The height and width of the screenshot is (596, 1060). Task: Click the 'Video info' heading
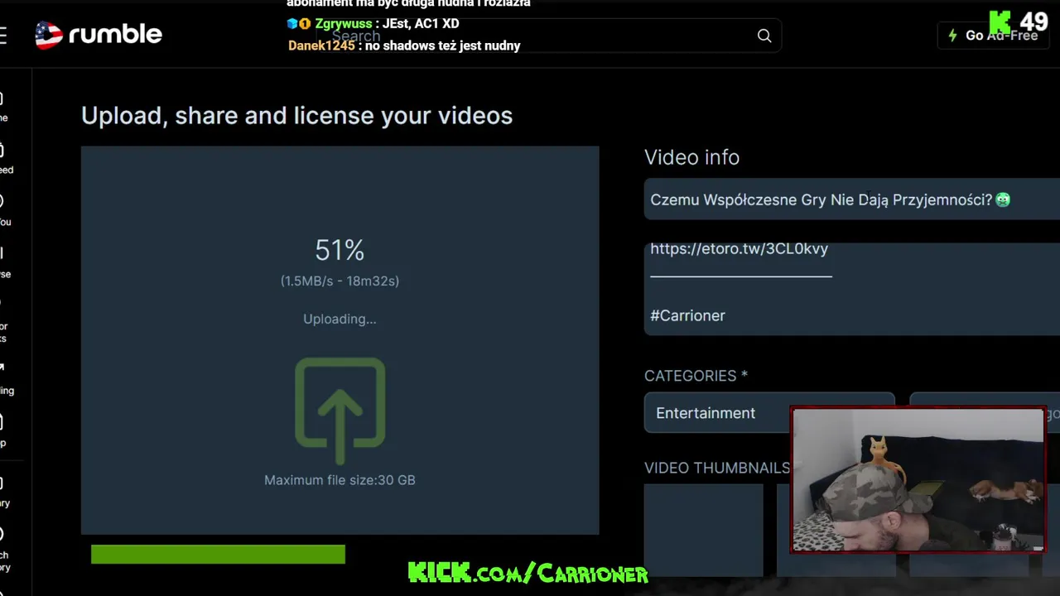click(x=691, y=157)
